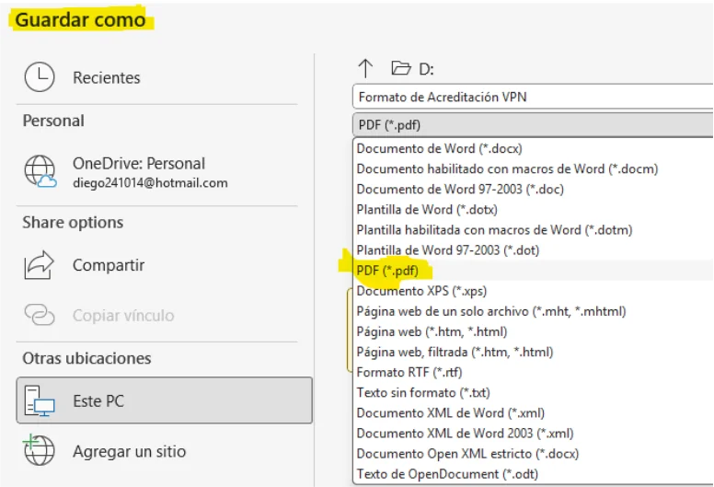The height and width of the screenshot is (487, 714).
Task: Click the Copiar vínculo label
Action: 123,315
